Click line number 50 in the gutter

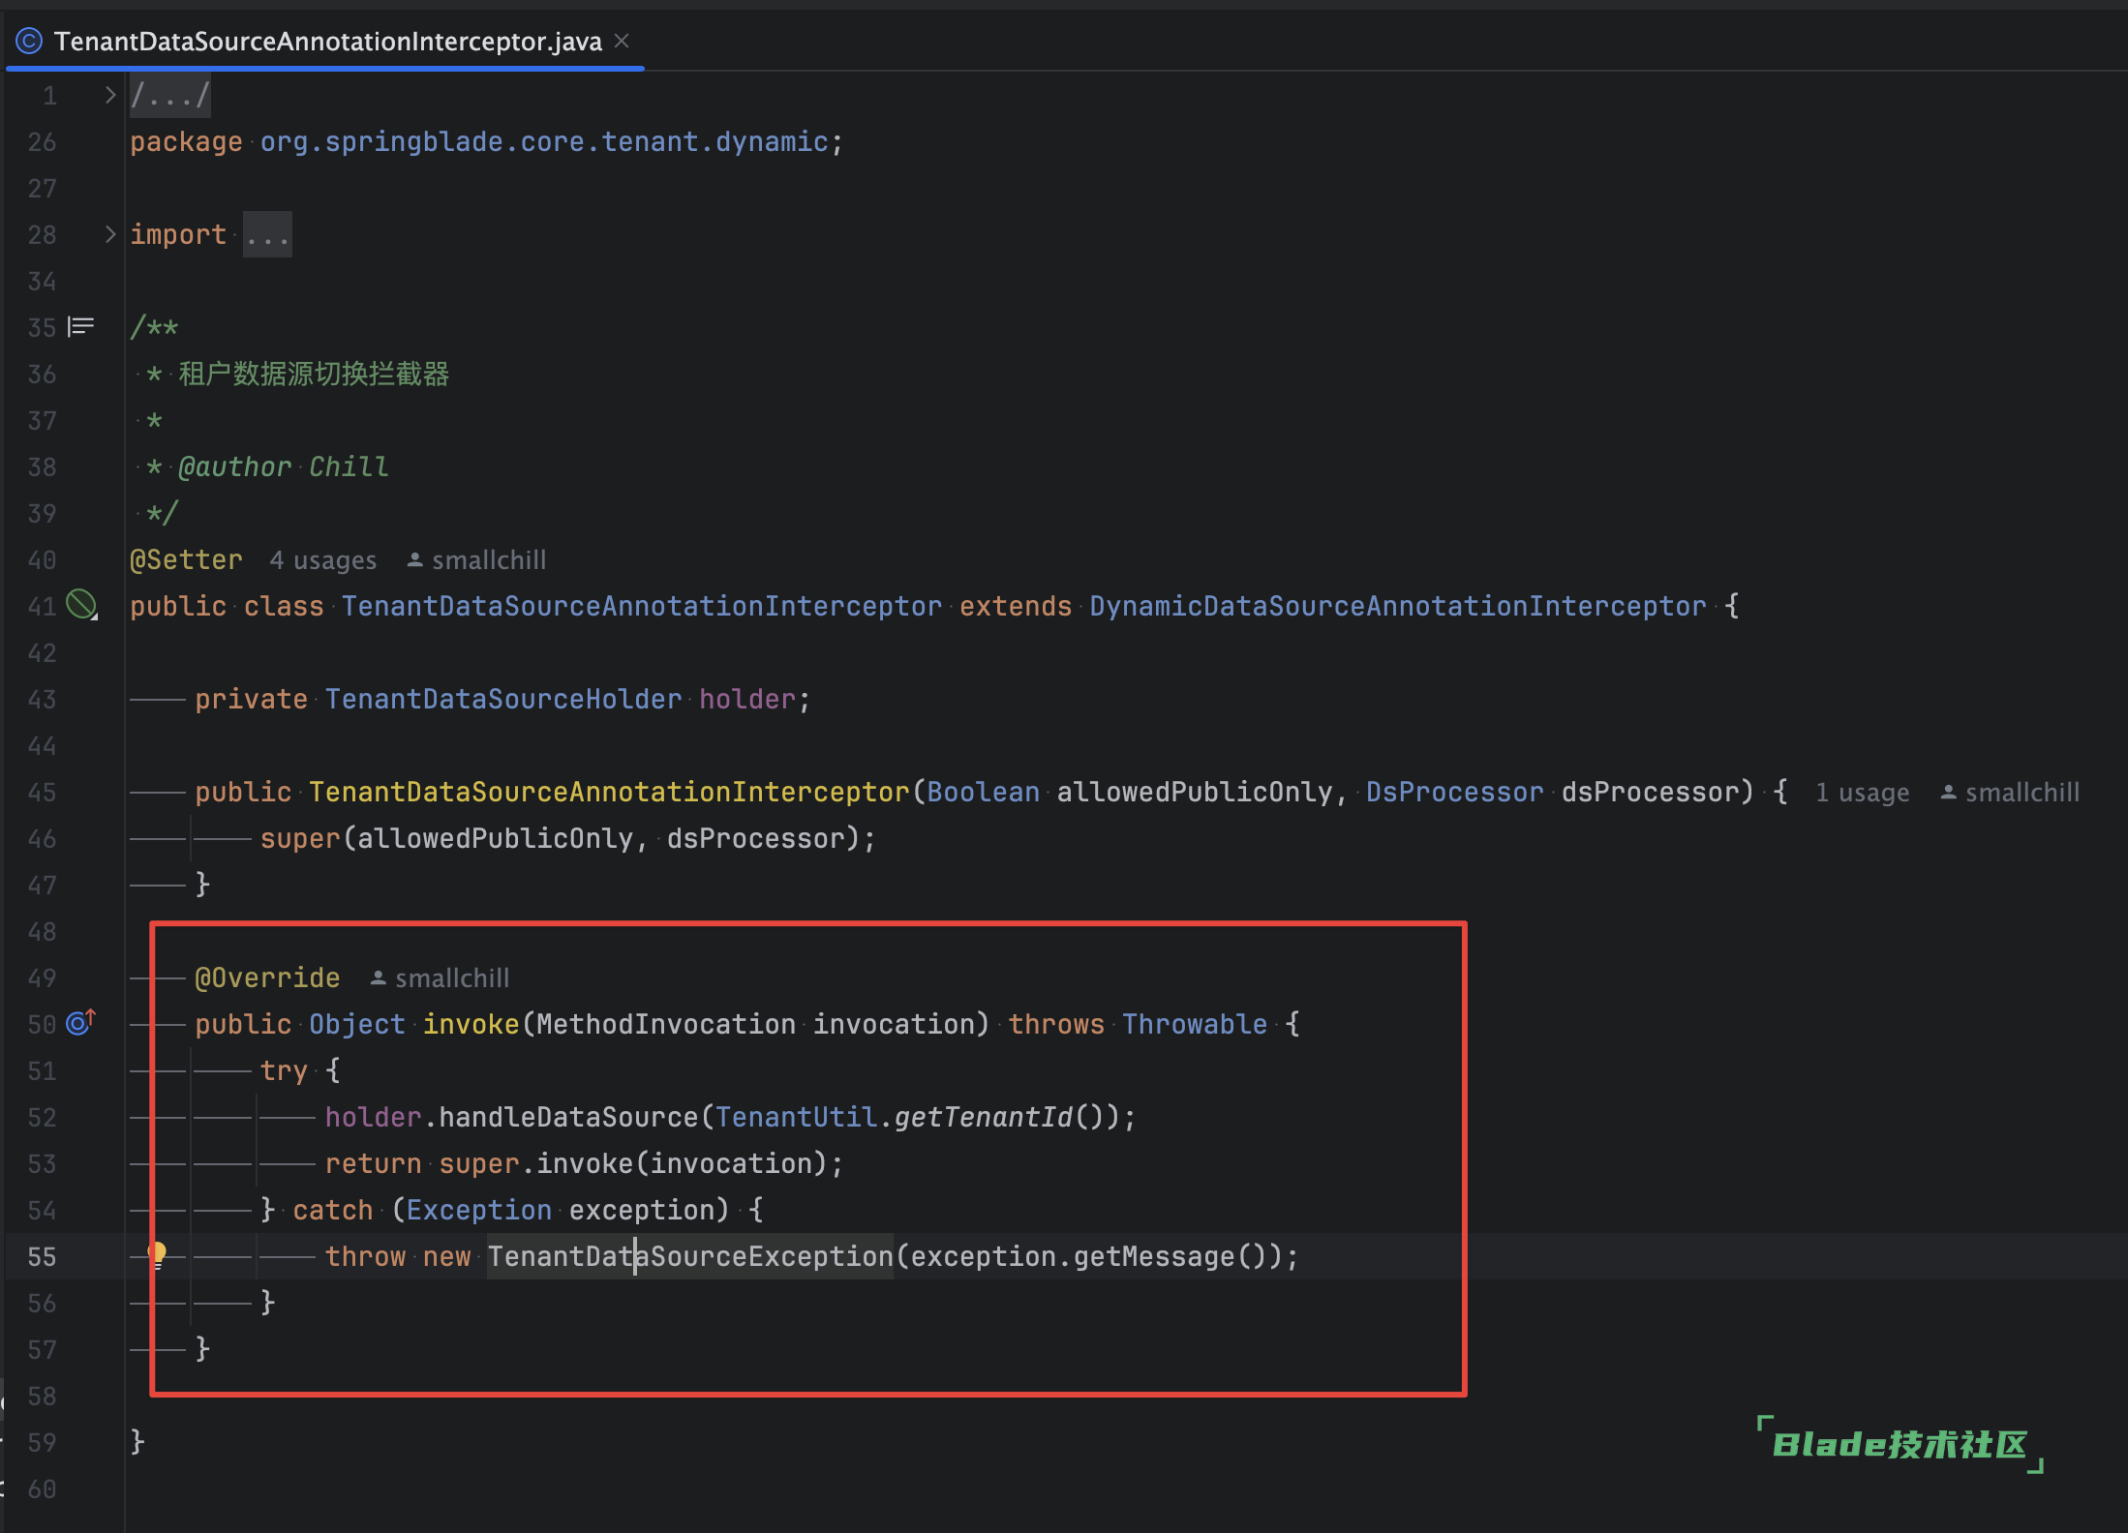pyautogui.click(x=42, y=1025)
